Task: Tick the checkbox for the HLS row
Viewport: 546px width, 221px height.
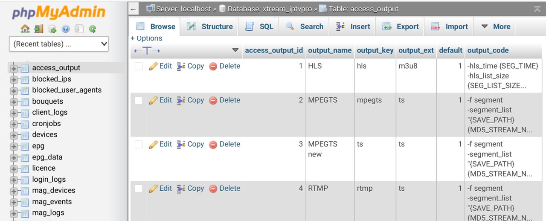Action: pyautogui.click(x=139, y=66)
